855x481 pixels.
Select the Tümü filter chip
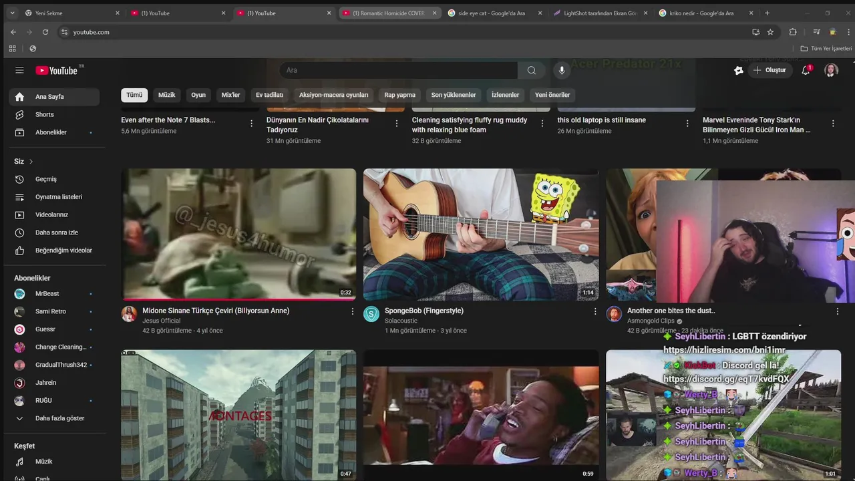point(134,95)
